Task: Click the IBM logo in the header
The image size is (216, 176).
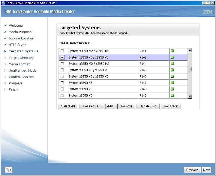Action: point(208,12)
